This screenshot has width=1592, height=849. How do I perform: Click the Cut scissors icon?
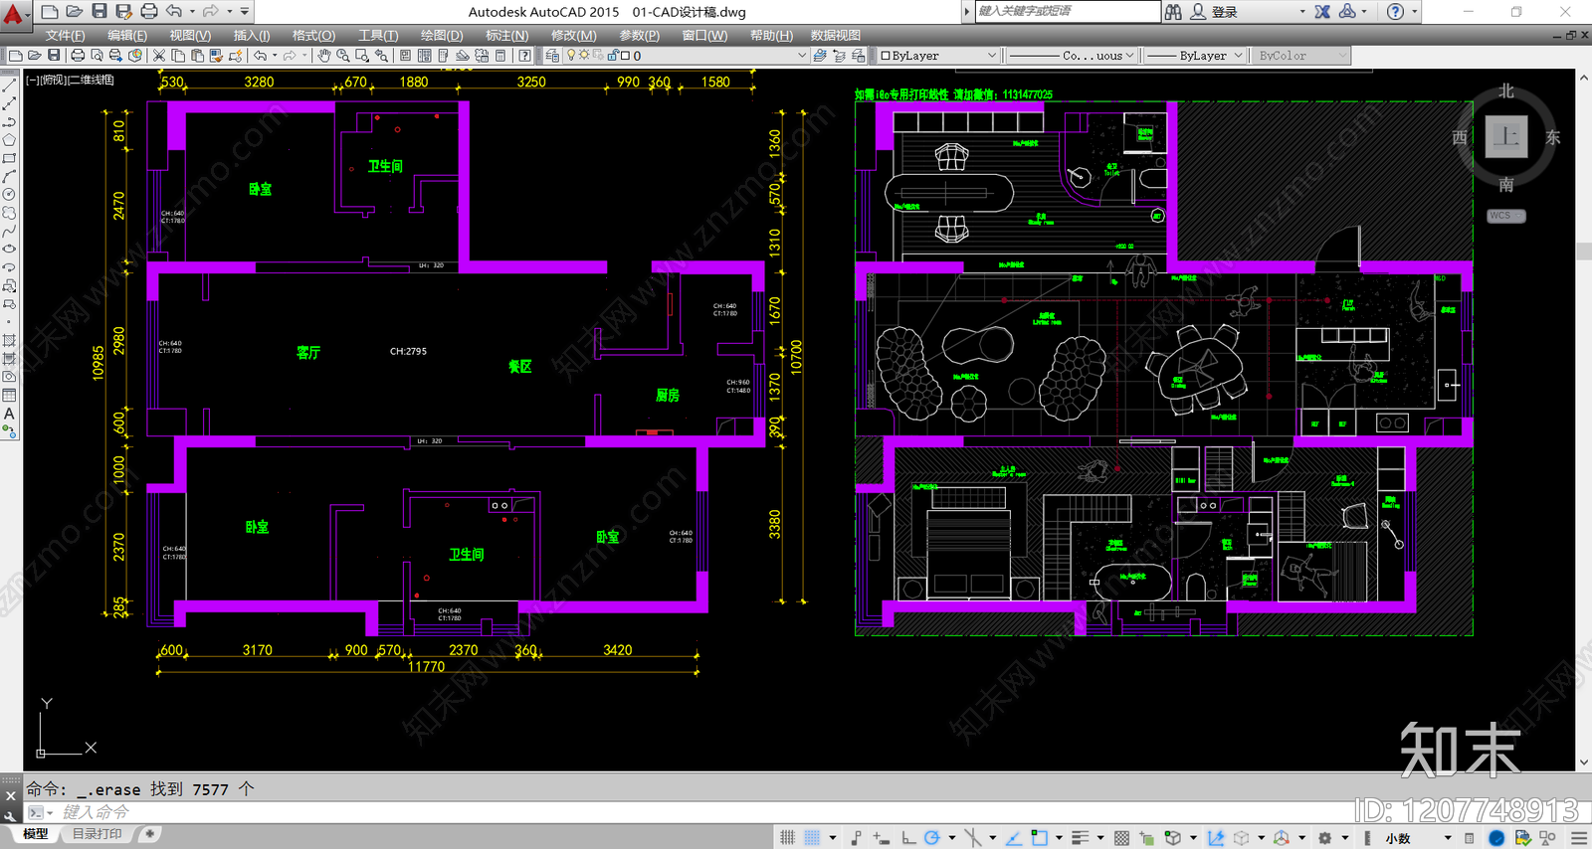(x=158, y=56)
